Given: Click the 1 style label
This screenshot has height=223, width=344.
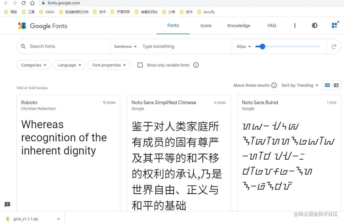Looking at the screenshot, I should [332, 102].
